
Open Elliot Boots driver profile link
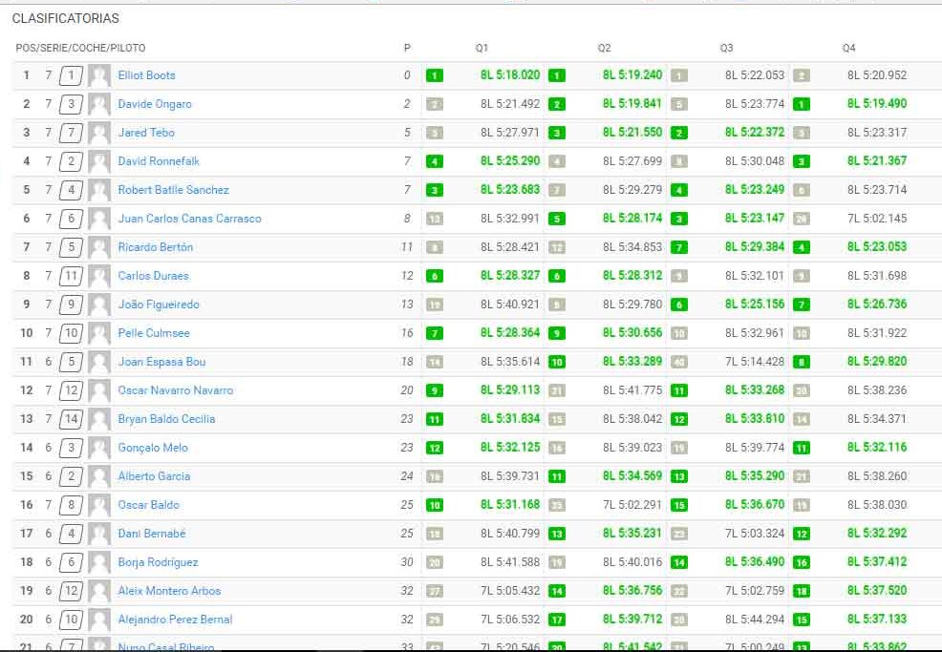(146, 75)
